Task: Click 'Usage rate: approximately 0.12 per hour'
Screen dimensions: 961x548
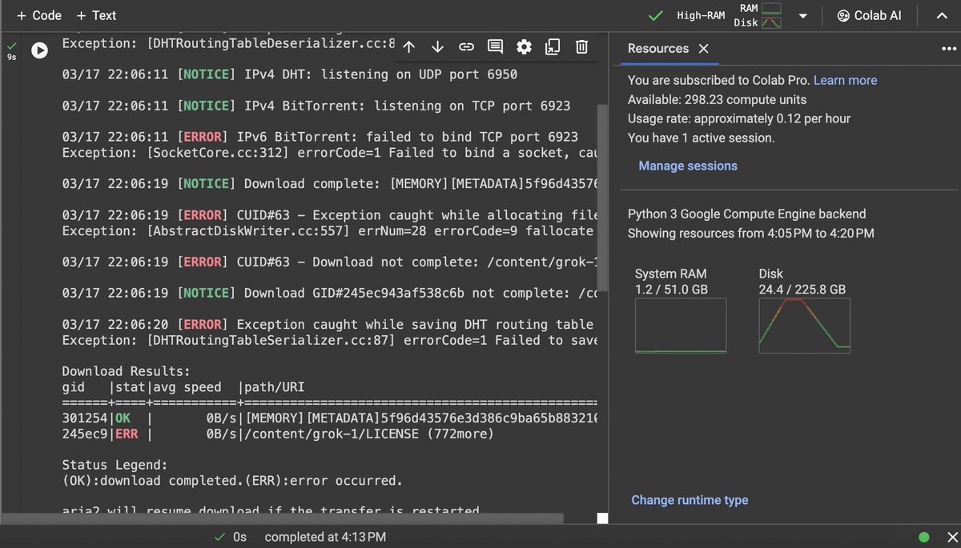Action: [x=739, y=118]
